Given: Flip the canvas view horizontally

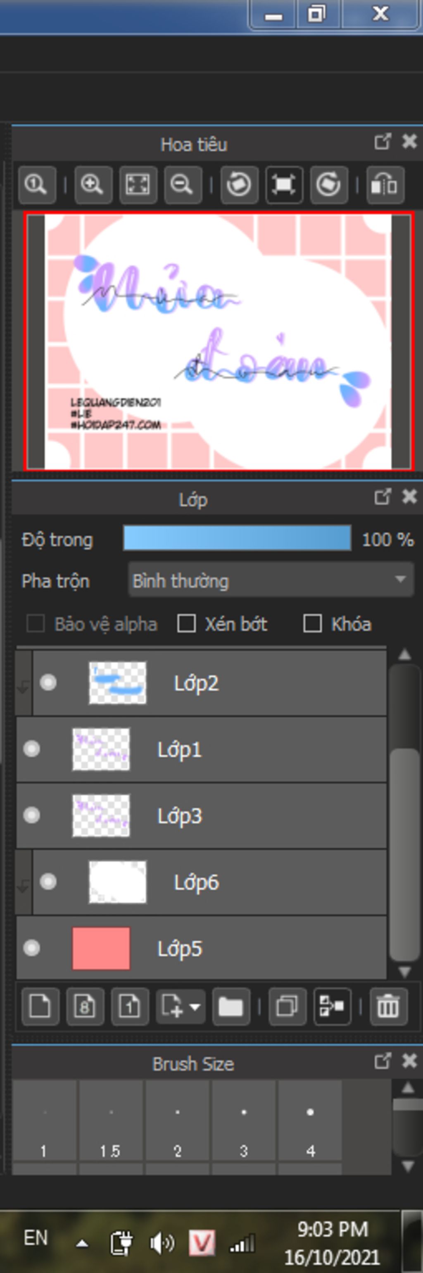Looking at the screenshot, I should click(x=385, y=185).
